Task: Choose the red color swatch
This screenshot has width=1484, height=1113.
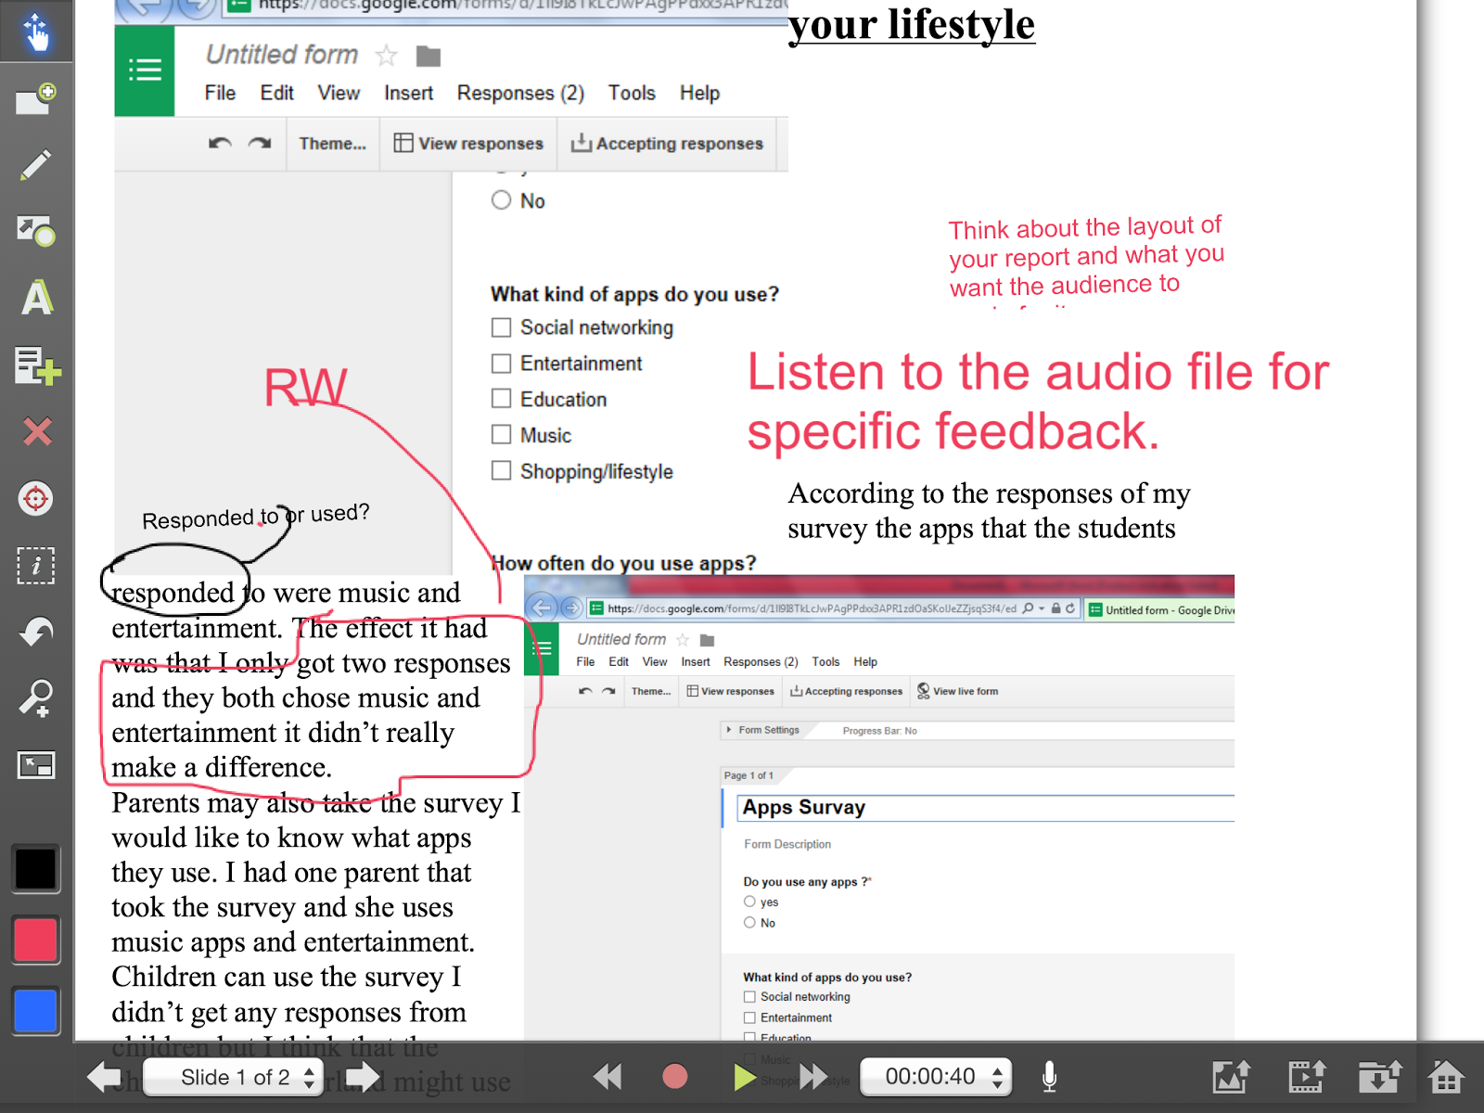Action: tap(36, 940)
